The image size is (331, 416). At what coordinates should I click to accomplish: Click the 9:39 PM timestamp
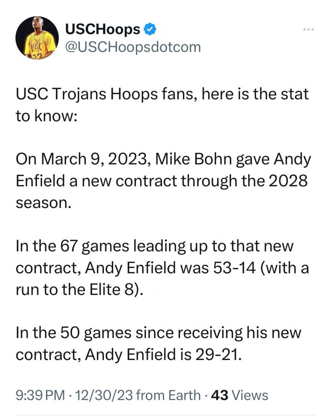(x=39, y=395)
